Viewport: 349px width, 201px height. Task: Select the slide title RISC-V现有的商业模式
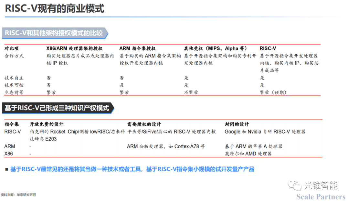click(55, 9)
